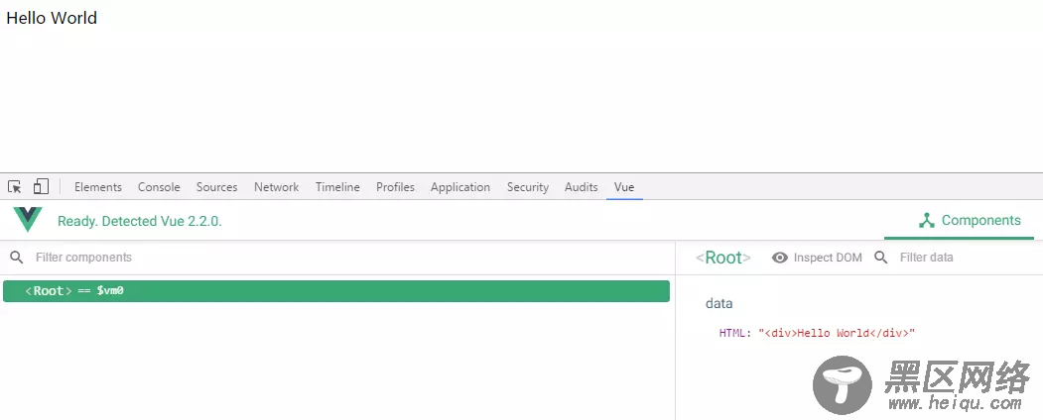Click the eye icon for Inspect DOM

(x=780, y=258)
